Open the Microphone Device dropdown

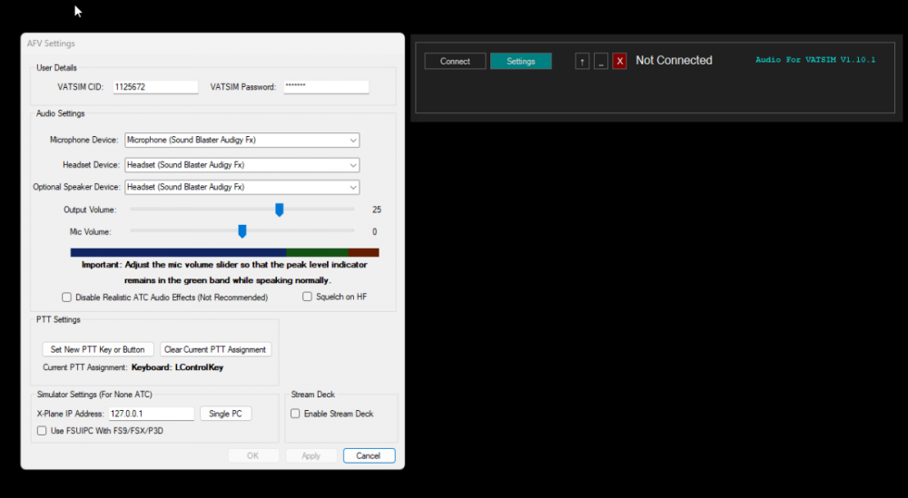point(242,141)
